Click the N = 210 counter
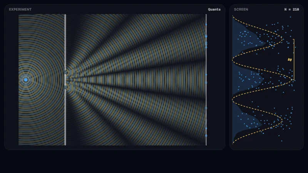Viewport: 308px width, 173px height. click(x=291, y=9)
